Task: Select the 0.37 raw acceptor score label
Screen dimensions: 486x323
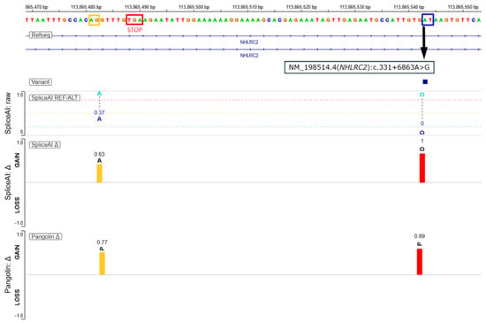Action: 99,112
